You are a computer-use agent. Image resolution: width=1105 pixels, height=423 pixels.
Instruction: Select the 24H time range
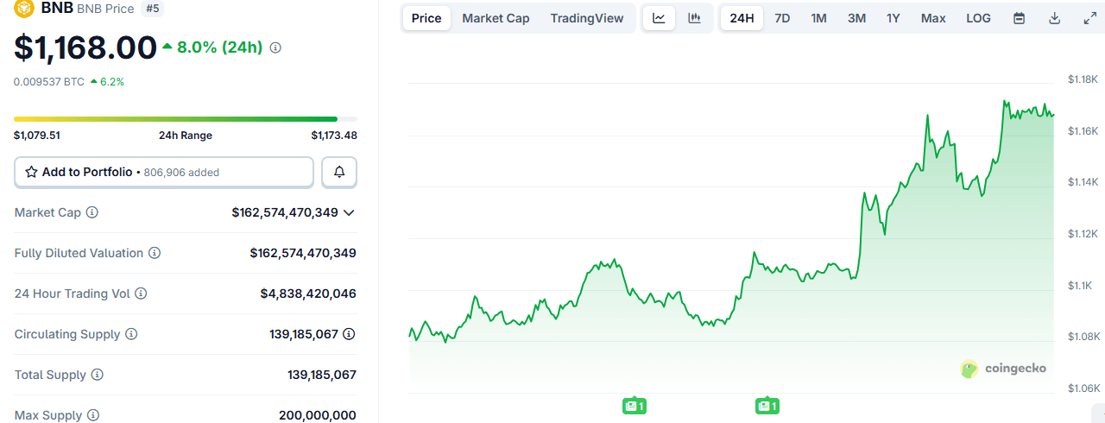click(x=742, y=18)
